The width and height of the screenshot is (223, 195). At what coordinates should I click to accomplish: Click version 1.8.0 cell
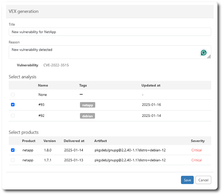pyautogui.click(x=48, y=150)
